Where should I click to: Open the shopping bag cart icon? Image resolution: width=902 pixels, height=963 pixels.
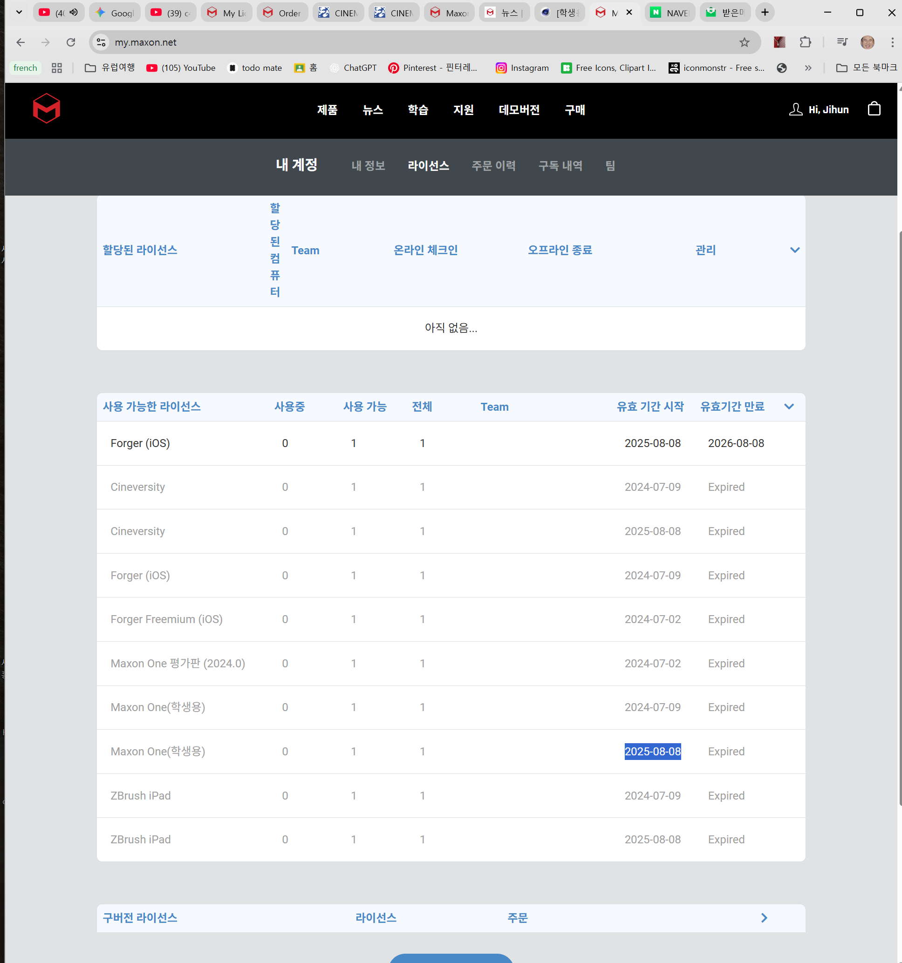pyautogui.click(x=874, y=109)
